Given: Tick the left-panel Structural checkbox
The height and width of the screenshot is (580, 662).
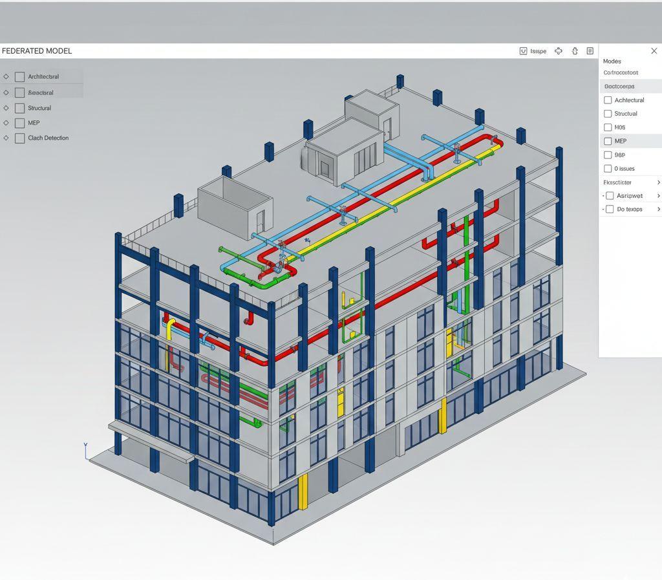Looking at the screenshot, I should coord(19,108).
